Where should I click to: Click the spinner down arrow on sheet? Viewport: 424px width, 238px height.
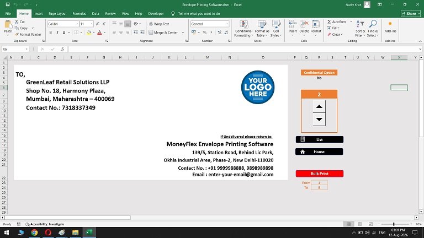(x=319, y=119)
